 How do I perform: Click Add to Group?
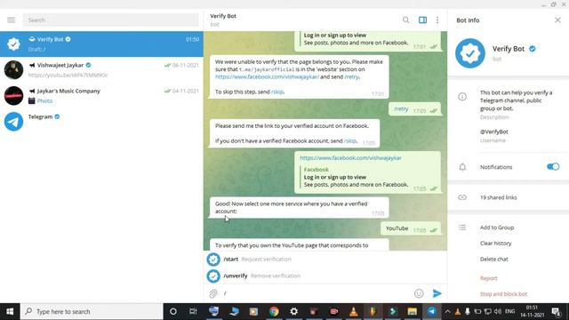pos(497,228)
